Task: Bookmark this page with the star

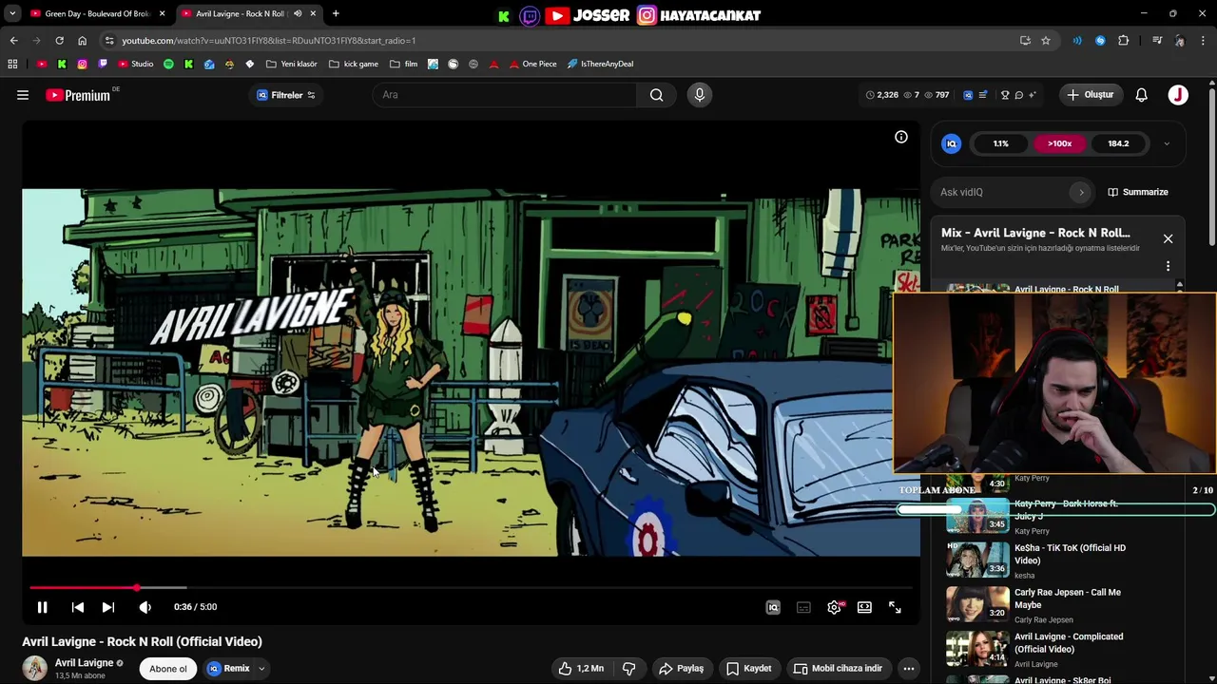Action: click(1046, 41)
